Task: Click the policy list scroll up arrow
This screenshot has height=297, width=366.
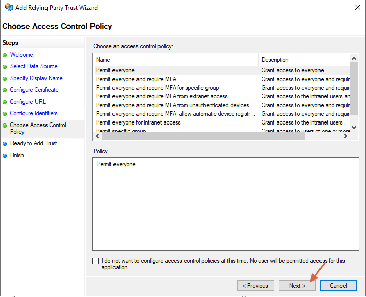Action: click(354, 58)
